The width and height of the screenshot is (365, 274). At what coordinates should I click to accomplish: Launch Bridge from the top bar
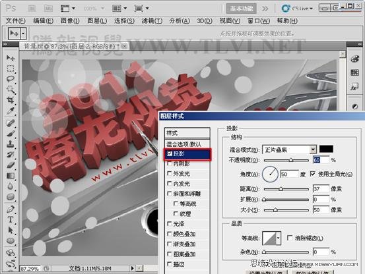(x=32, y=9)
